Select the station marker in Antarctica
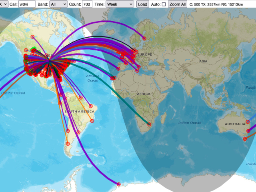This screenshot has width=256, height=192. (118, 184)
